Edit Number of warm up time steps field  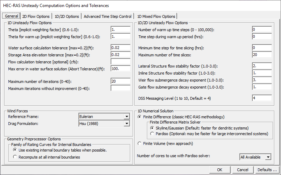pos(262,29)
